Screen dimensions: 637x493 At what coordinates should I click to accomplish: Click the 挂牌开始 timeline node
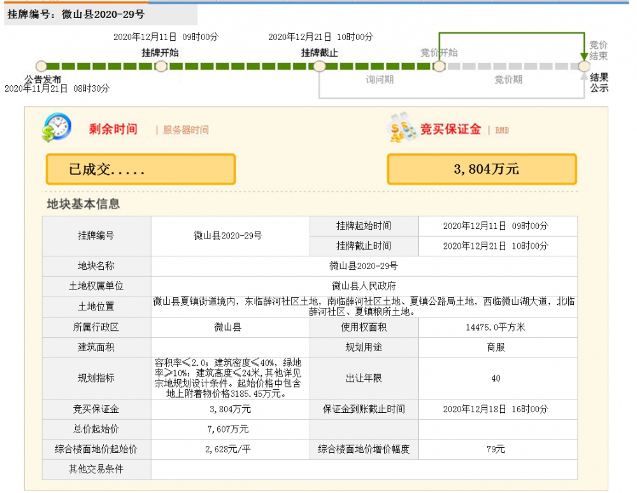pos(161,66)
